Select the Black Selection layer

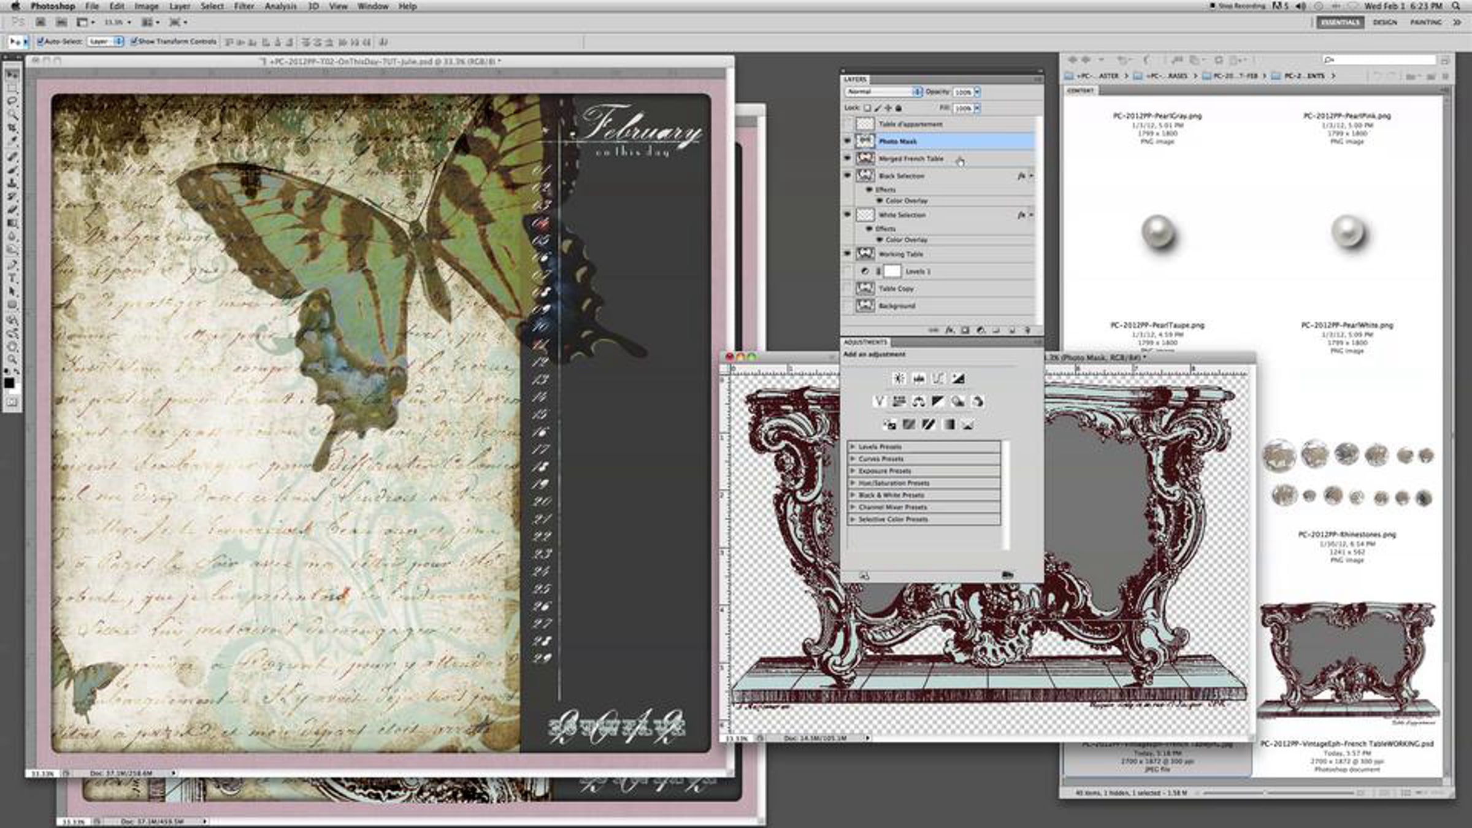(902, 176)
